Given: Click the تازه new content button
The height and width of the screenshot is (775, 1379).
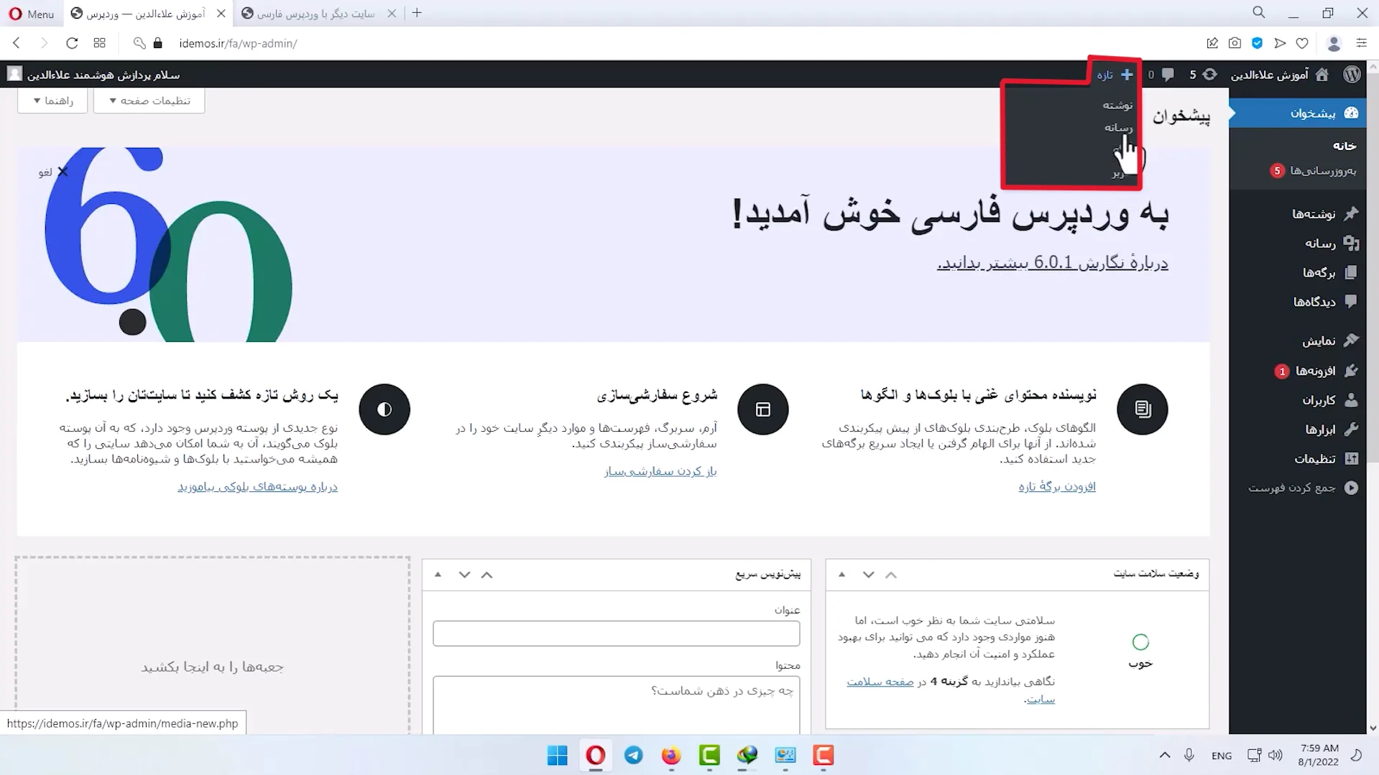Looking at the screenshot, I should pos(1115,75).
